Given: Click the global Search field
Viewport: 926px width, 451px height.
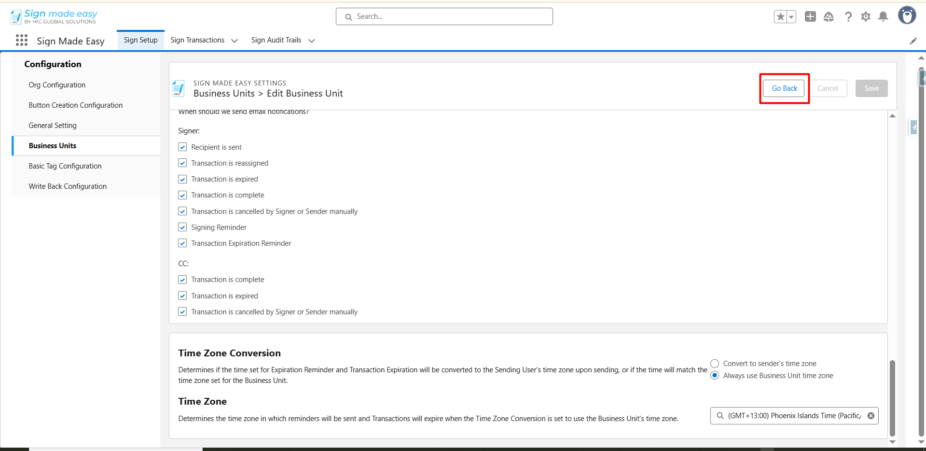Looking at the screenshot, I should pyautogui.click(x=444, y=16).
